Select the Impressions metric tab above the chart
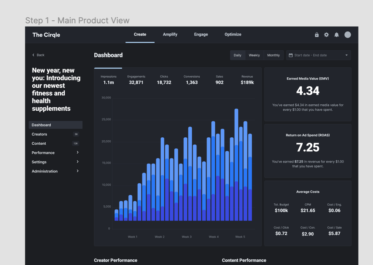The image size is (373, 265). pos(108,80)
